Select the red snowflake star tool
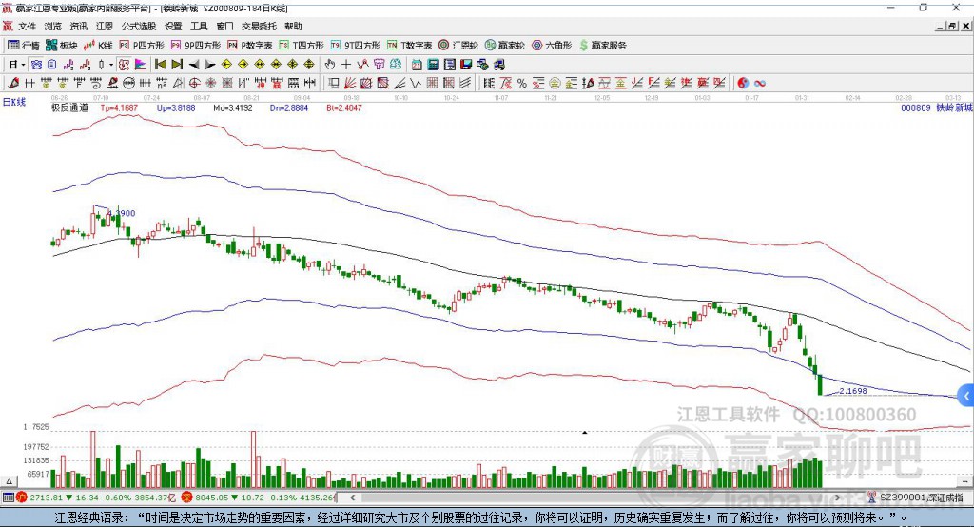The image size is (974, 527). coord(210,83)
